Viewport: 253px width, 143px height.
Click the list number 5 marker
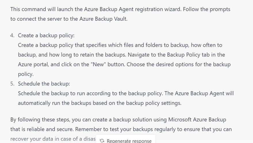click(12, 84)
